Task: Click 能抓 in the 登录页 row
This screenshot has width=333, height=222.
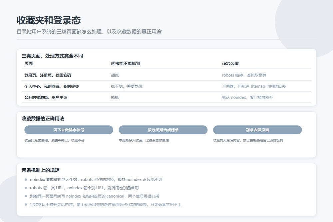Action: [115, 75]
